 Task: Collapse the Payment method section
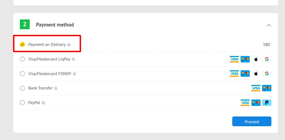coord(269,25)
